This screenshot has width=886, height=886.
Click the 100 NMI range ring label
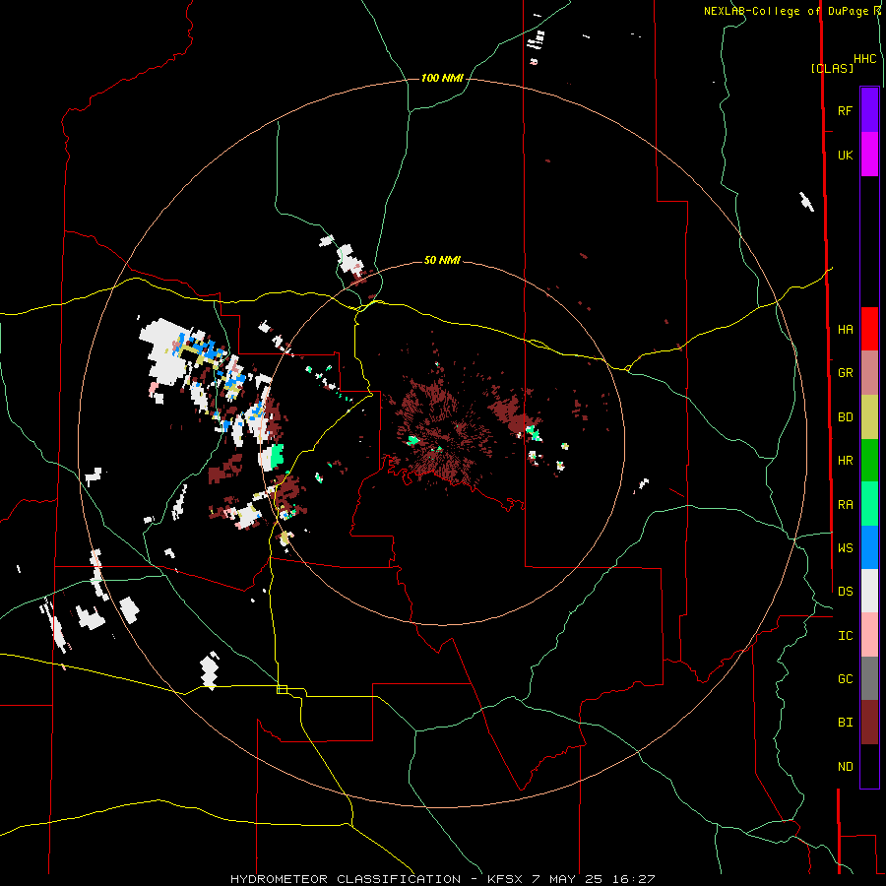[442, 78]
